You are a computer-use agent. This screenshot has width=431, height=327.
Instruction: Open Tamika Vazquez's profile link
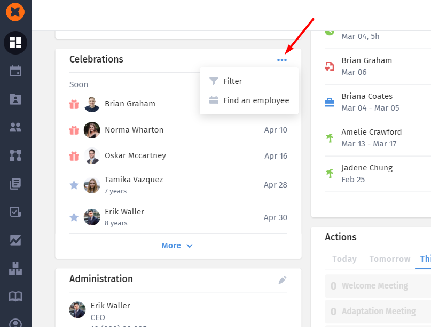click(134, 180)
